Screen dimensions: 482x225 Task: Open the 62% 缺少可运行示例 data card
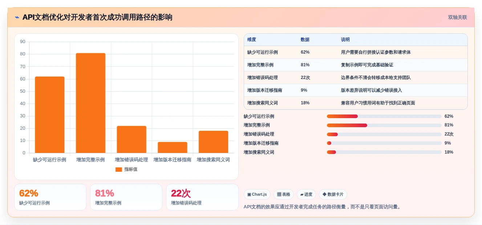[x=50, y=197]
